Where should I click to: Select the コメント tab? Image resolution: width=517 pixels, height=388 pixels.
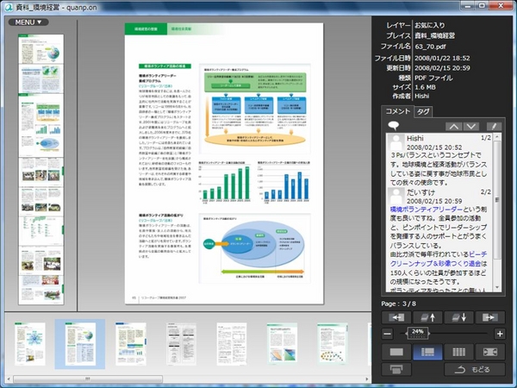(x=397, y=112)
